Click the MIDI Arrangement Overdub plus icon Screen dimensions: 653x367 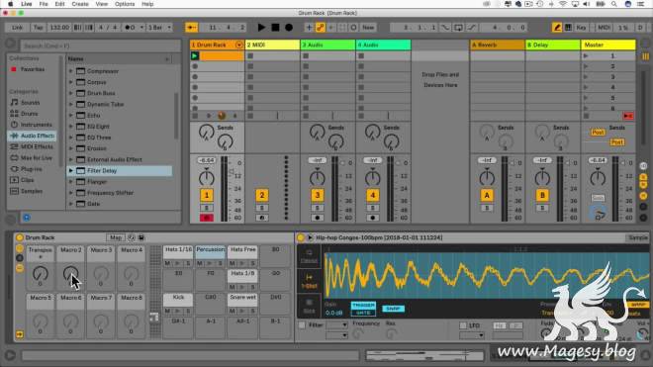[x=309, y=28]
